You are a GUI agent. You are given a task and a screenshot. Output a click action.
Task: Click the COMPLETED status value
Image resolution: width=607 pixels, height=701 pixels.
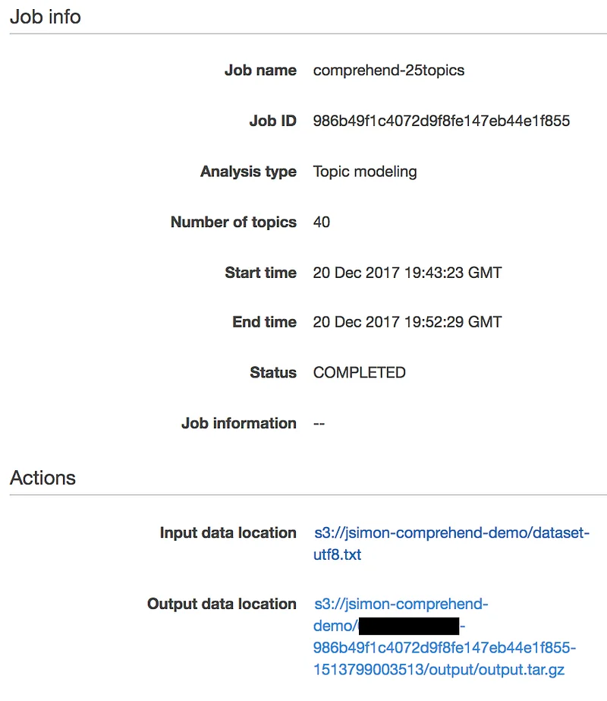click(359, 372)
